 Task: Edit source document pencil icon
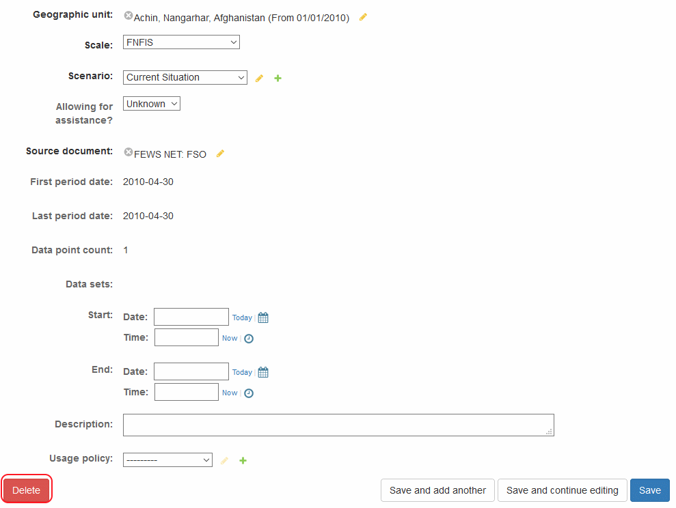(220, 154)
